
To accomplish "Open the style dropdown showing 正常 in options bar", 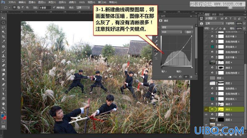I will point(83,7).
